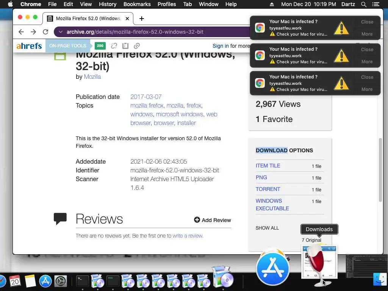Reload the archive.org page
This screenshot has width=388, height=291.
pos(45,32)
